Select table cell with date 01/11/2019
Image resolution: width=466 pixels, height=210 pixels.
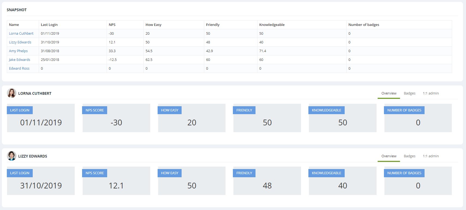73,33
